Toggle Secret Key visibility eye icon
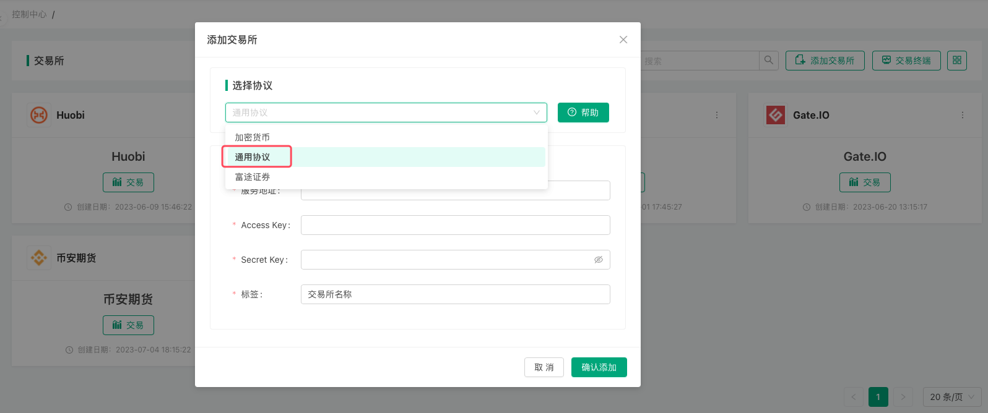 coord(599,260)
